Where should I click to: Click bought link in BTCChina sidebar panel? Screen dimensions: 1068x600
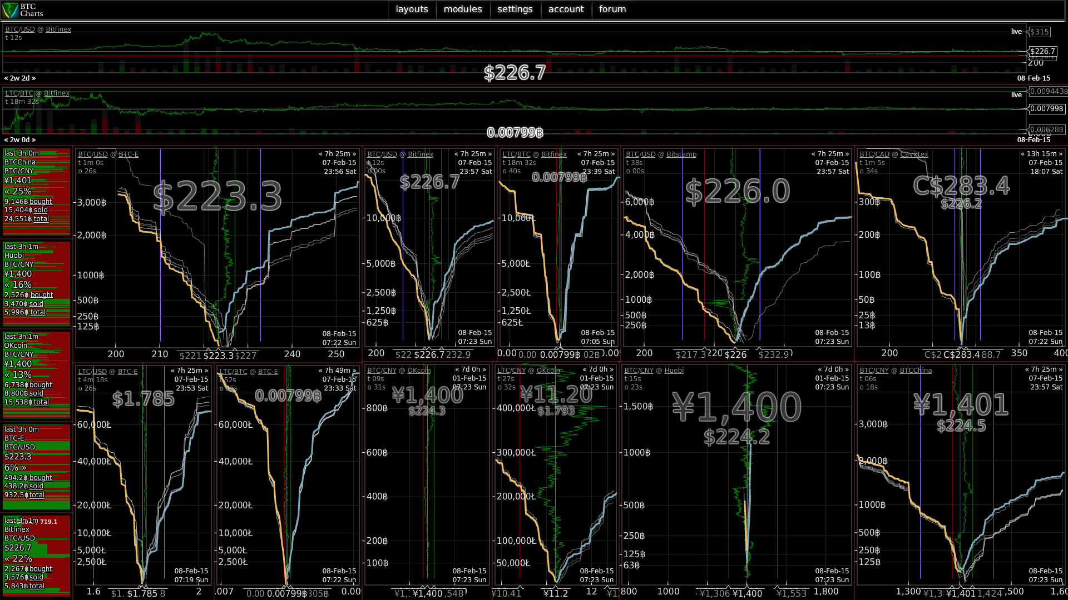click(x=41, y=202)
